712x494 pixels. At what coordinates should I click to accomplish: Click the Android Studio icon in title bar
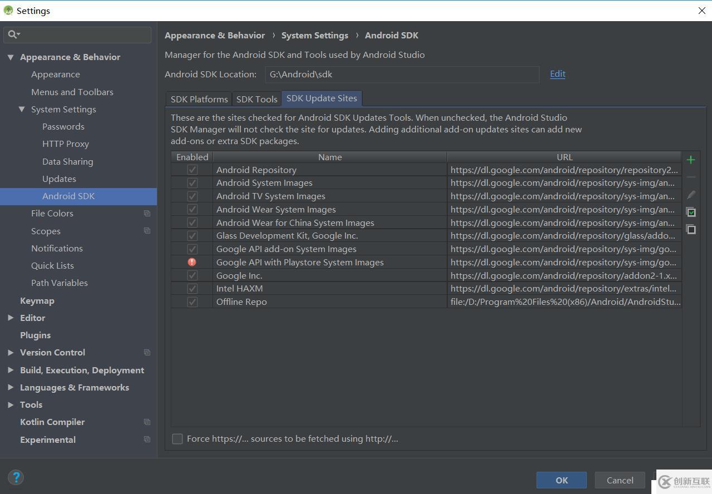[8, 11]
